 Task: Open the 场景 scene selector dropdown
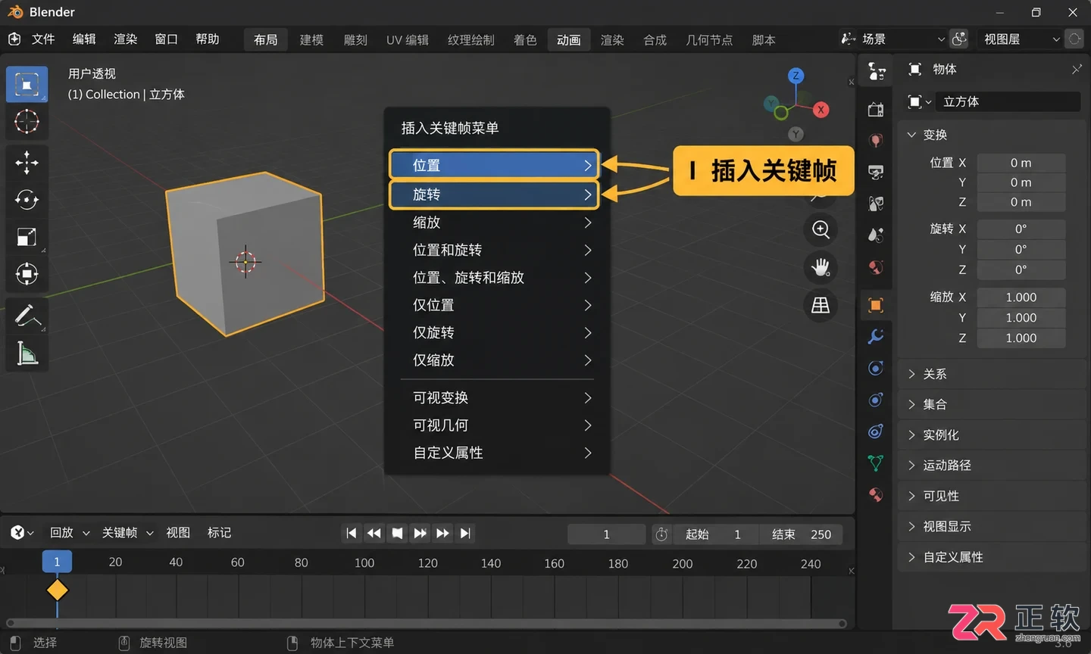coord(894,39)
